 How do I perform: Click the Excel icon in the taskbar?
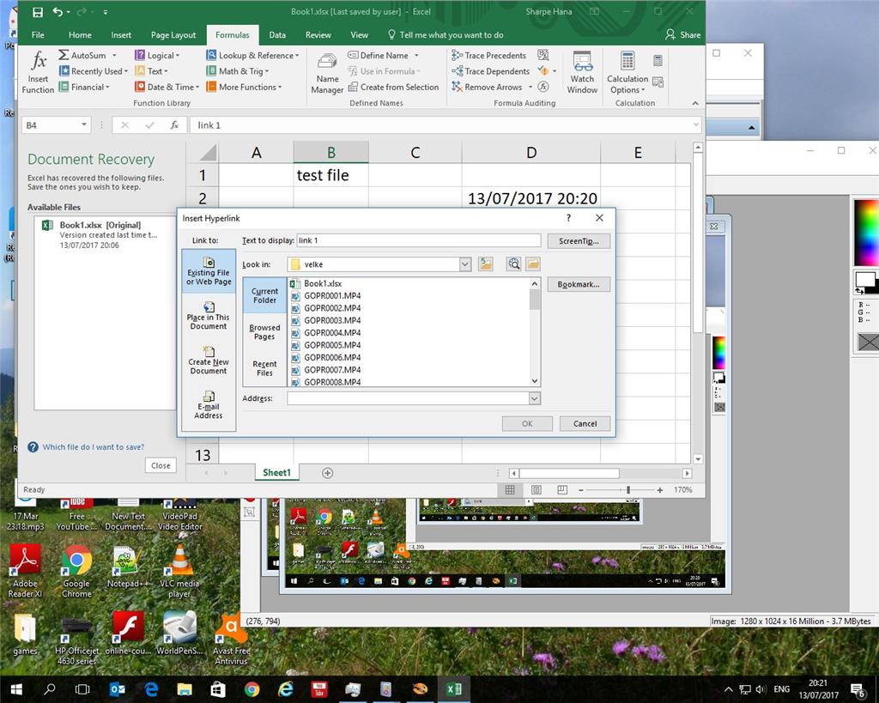(454, 689)
